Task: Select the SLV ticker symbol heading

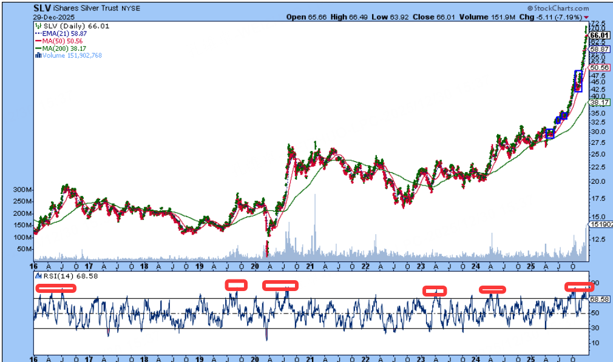Action: 42,8
